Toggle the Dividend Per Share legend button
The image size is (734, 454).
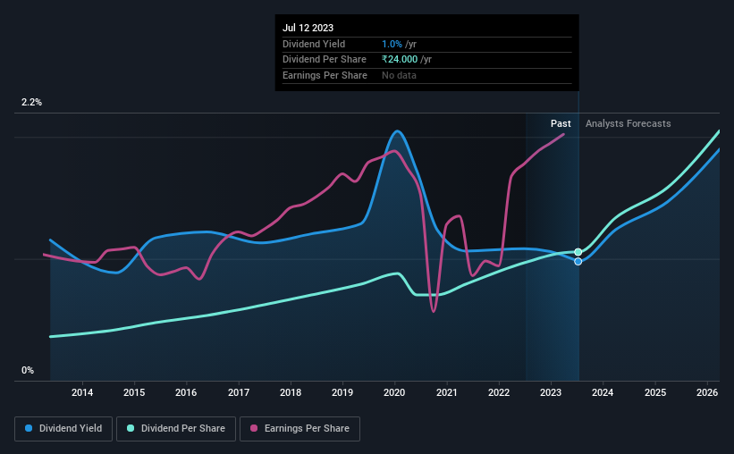point(176,429)
